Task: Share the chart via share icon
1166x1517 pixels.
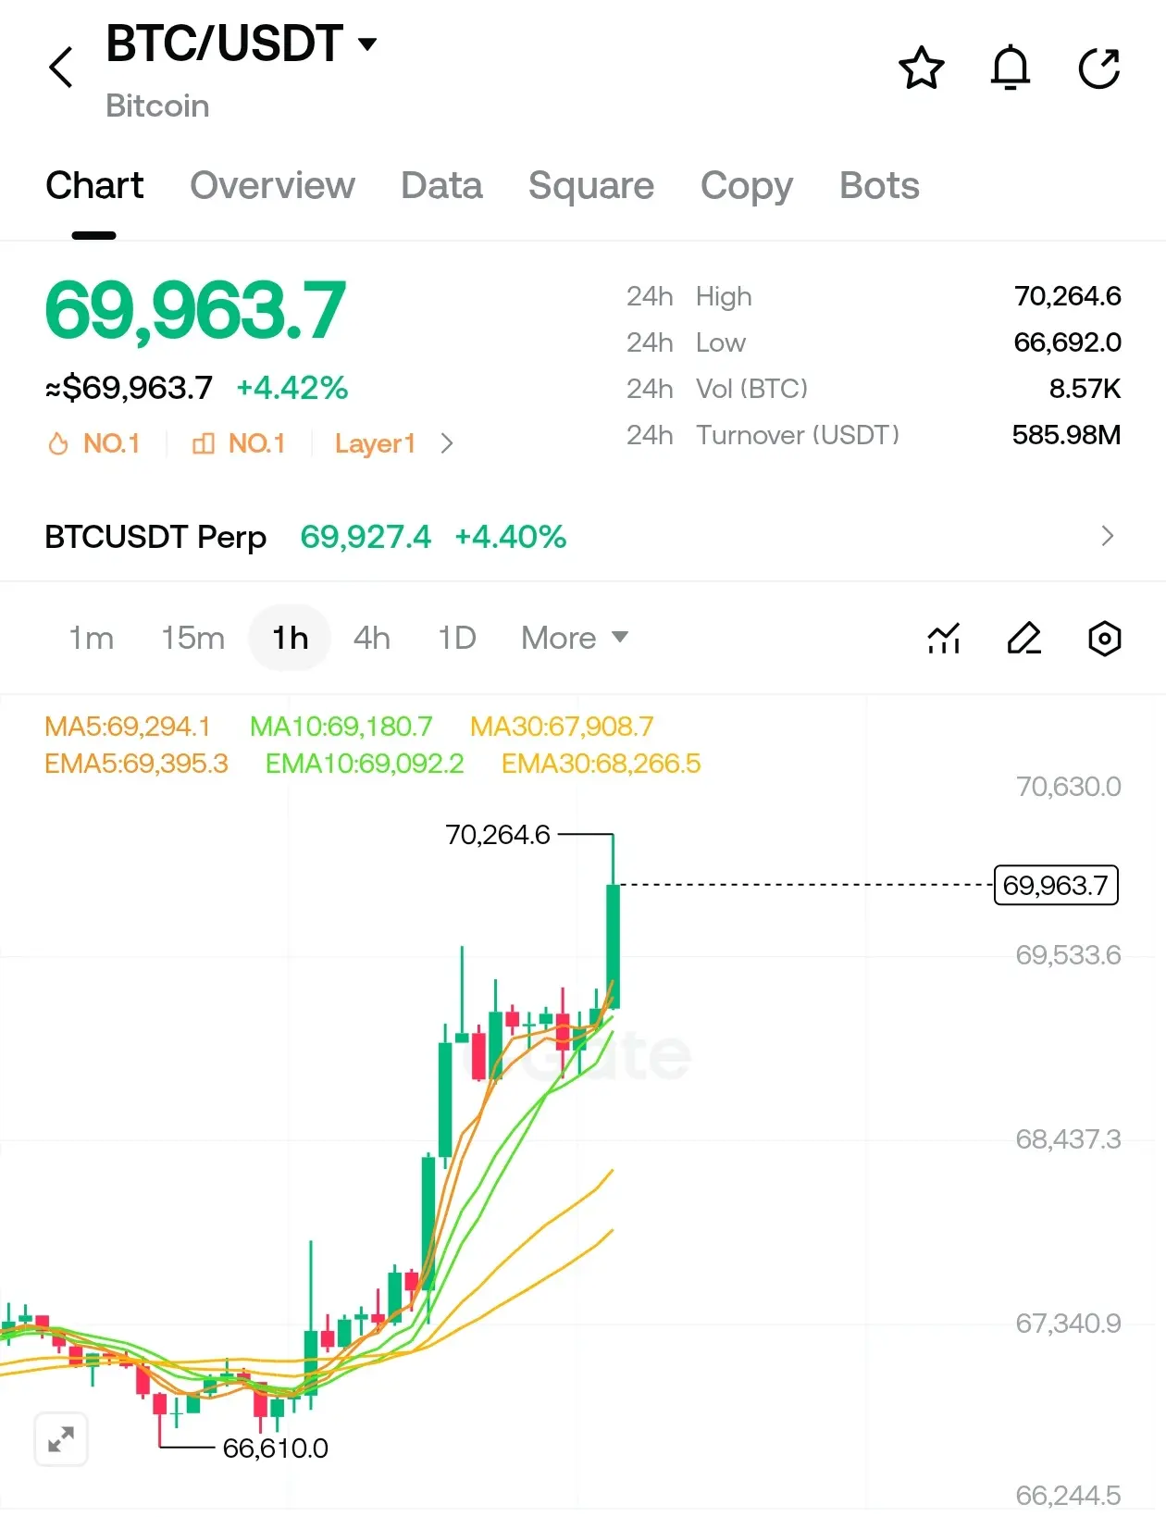Action: click(1099, 68)
